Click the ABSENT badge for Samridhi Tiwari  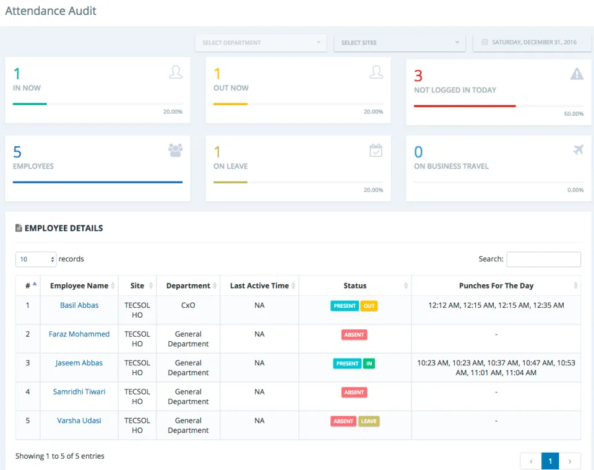(x=354, y=393)
